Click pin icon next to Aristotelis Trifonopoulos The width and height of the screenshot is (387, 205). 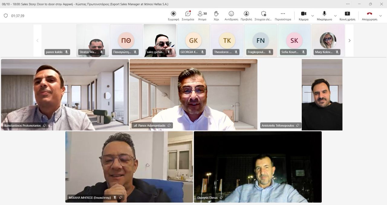[298, 125]
